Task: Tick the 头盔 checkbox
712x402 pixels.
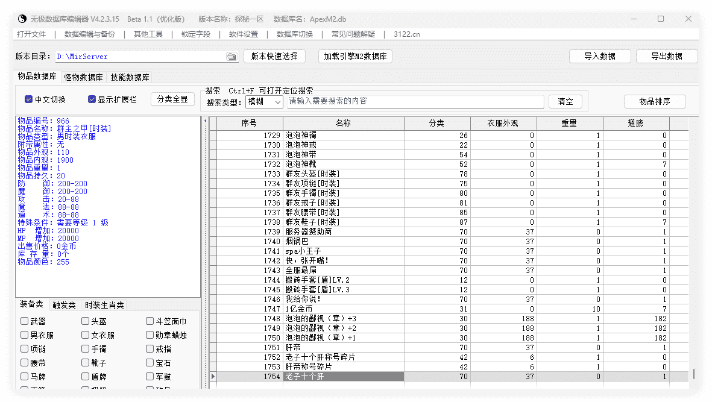Action: coord(86,321)
